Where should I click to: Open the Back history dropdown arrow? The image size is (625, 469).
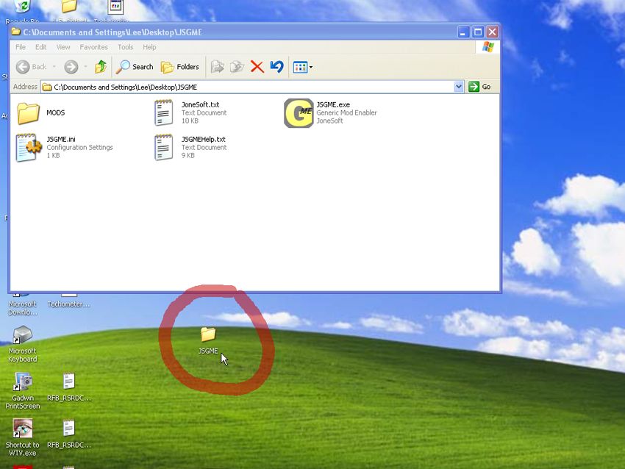click(54, 67)
